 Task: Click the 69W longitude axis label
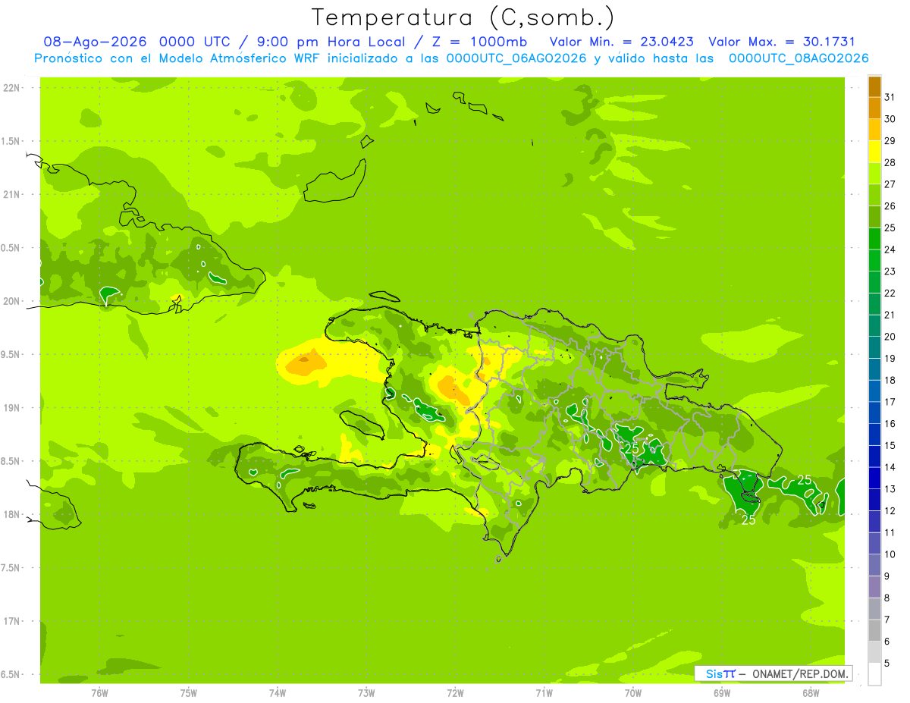722,693
